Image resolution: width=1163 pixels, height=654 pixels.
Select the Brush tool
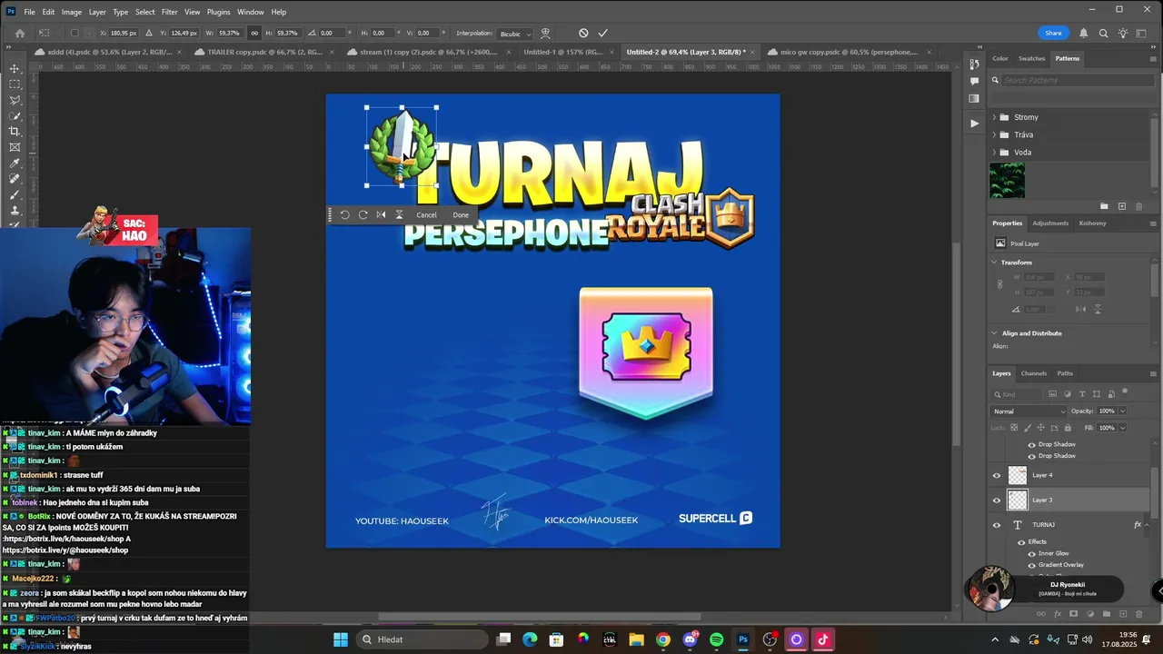(x=15, y=194)
